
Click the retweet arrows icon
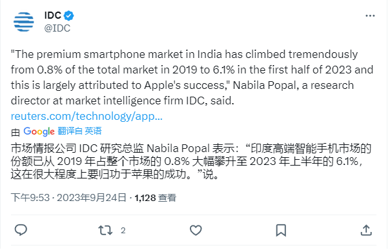105,230
